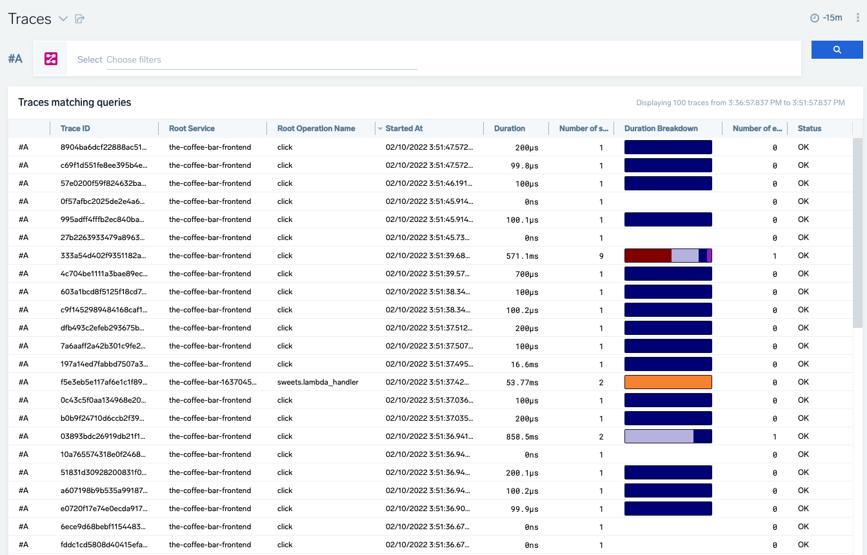The image size is (867, 555).
Task: Click the sort arrow on Started At
Action: pos(380,128)
